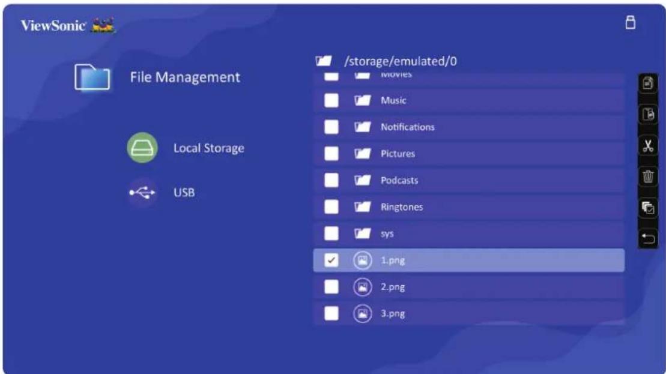Click the Paste icon in the right toolbar
666x374 pixels.
(648, 114)
